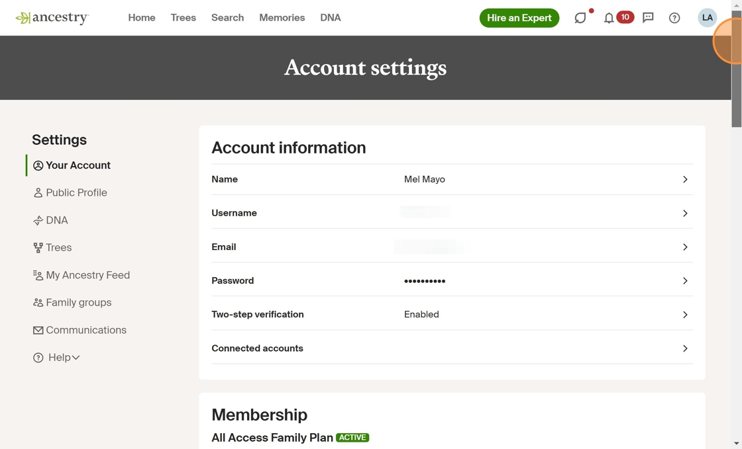This screenshot has width=742, height=449.
Task: Open Family groups settings
Action: tap(79, 303)
